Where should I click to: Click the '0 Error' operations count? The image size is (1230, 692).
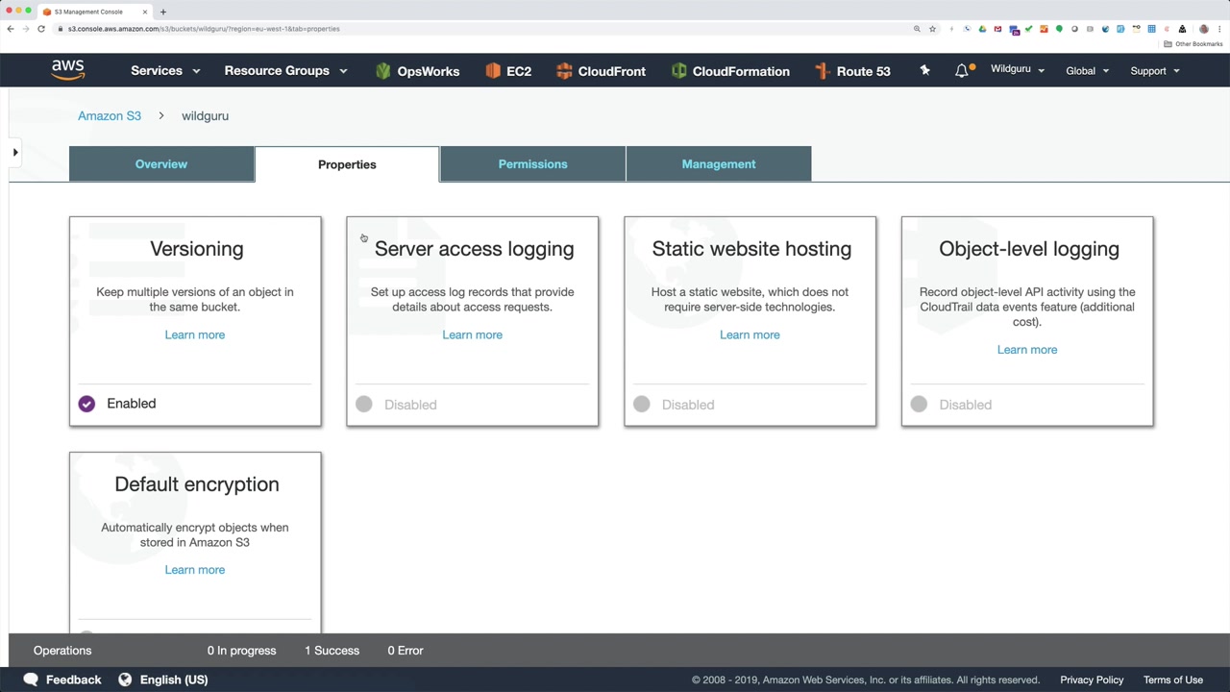point(406,651)
